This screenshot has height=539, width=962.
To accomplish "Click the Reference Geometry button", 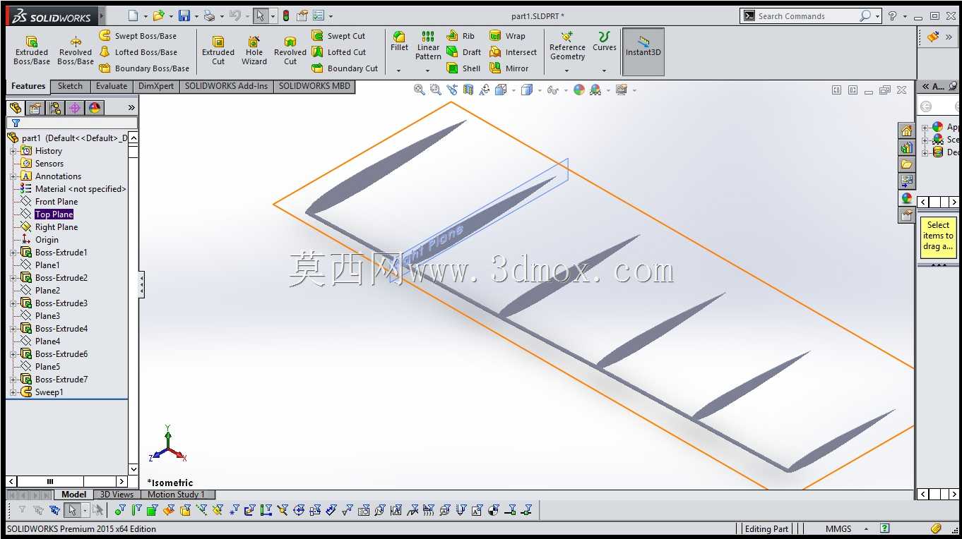I will (x=567, y=46).
